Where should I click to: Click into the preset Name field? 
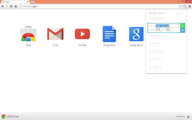[167, 26]
